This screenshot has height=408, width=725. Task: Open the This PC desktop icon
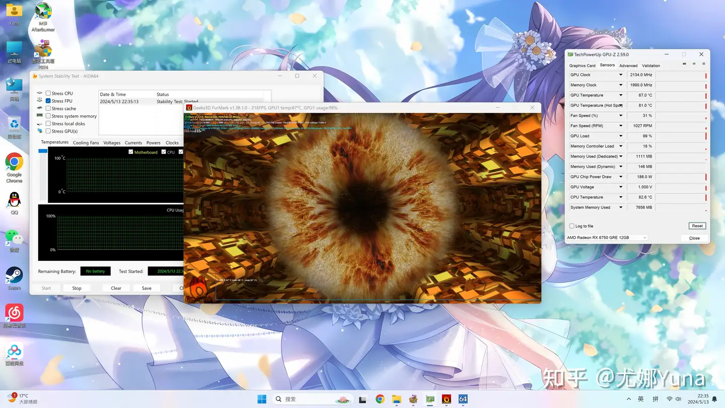(x=14, y=52)
